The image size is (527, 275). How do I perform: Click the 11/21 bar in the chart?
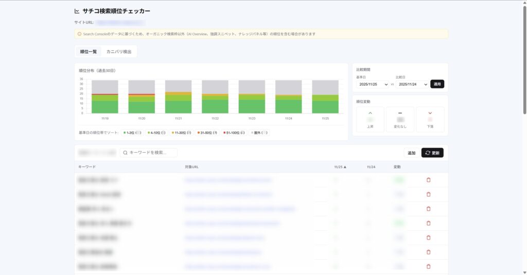179,97
